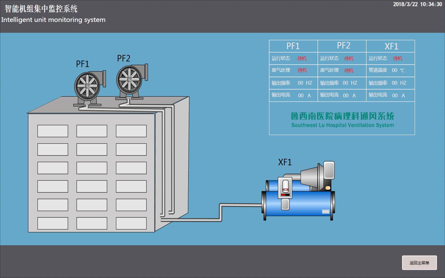Viewport: 445px width, 278px height.
Task: Click the PF2 exhaust fan icon
Action: [x=130, y=79]
